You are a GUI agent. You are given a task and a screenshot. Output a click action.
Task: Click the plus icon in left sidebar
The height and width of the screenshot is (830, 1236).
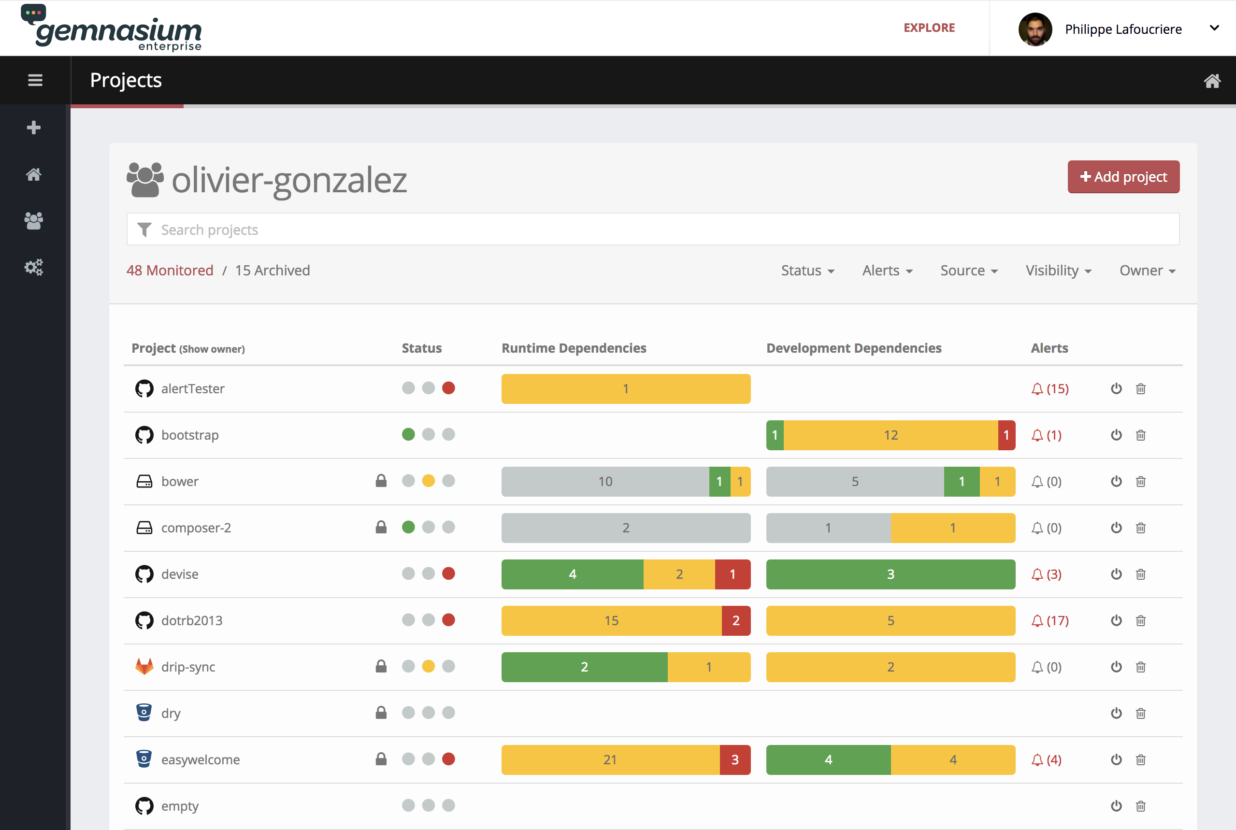pos(34,128)
